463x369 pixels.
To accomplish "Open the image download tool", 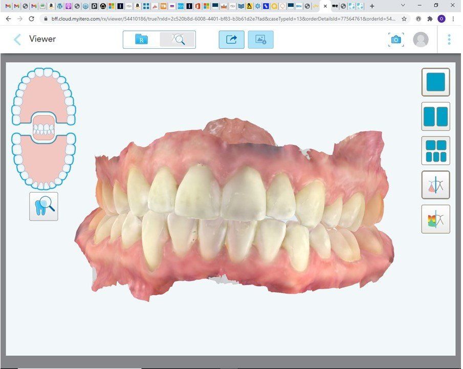I will click(x=260, y=39).
